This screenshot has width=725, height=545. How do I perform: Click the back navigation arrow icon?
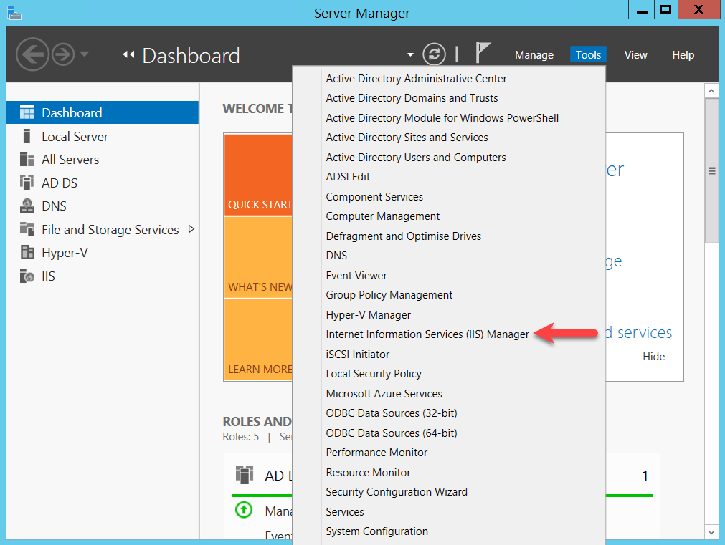pos(32,54)
